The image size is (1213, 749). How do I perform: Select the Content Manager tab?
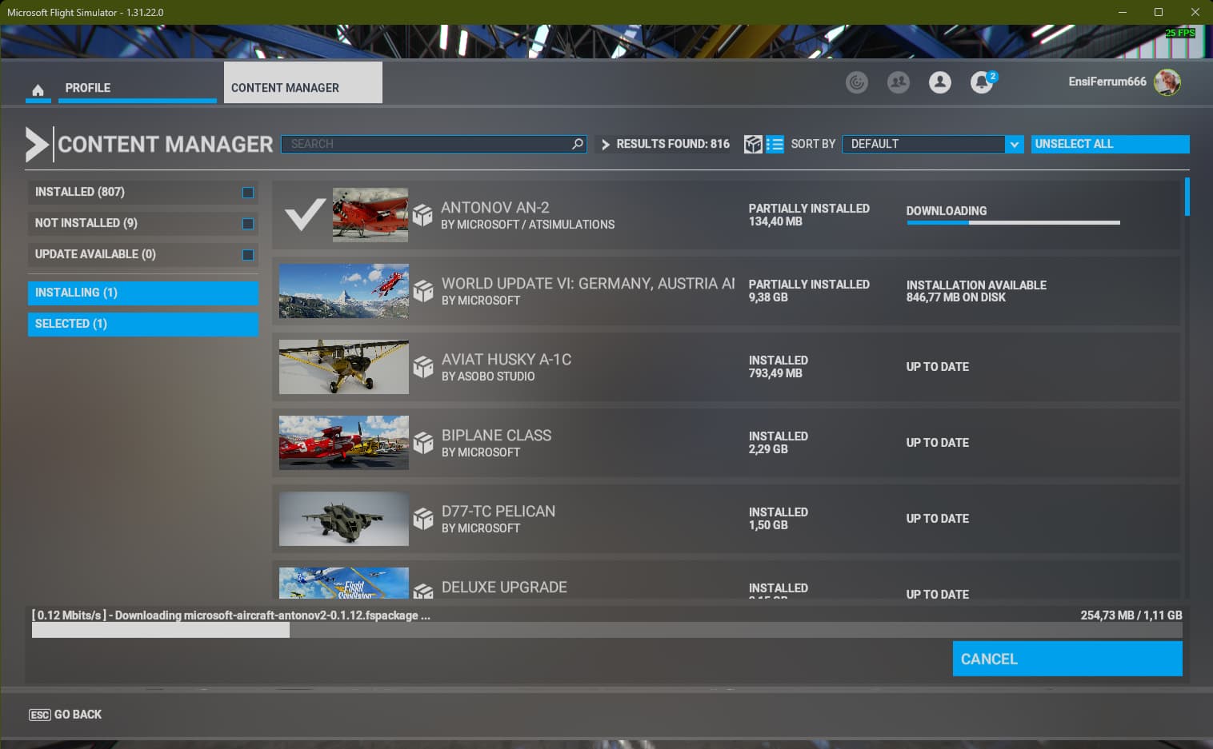point(303,82)
